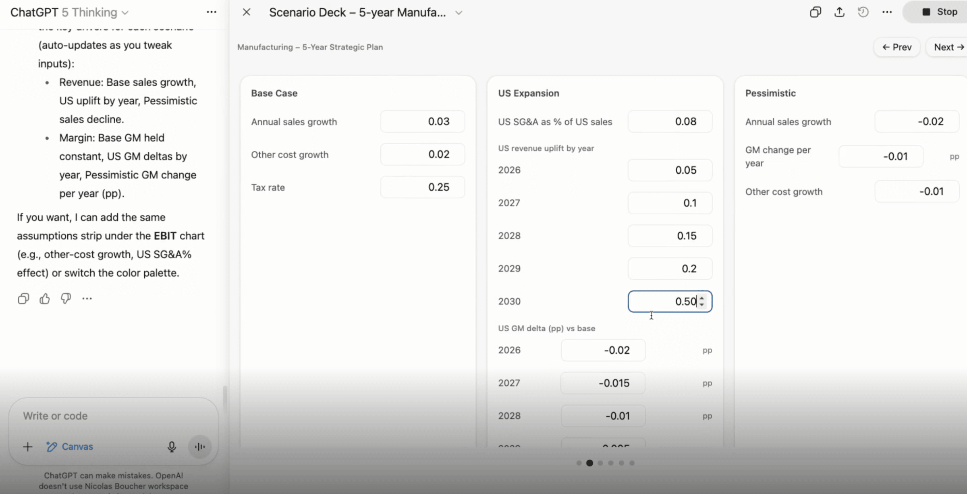
Task: Start voice mode with waveform icon
Action: click(200, 446)
